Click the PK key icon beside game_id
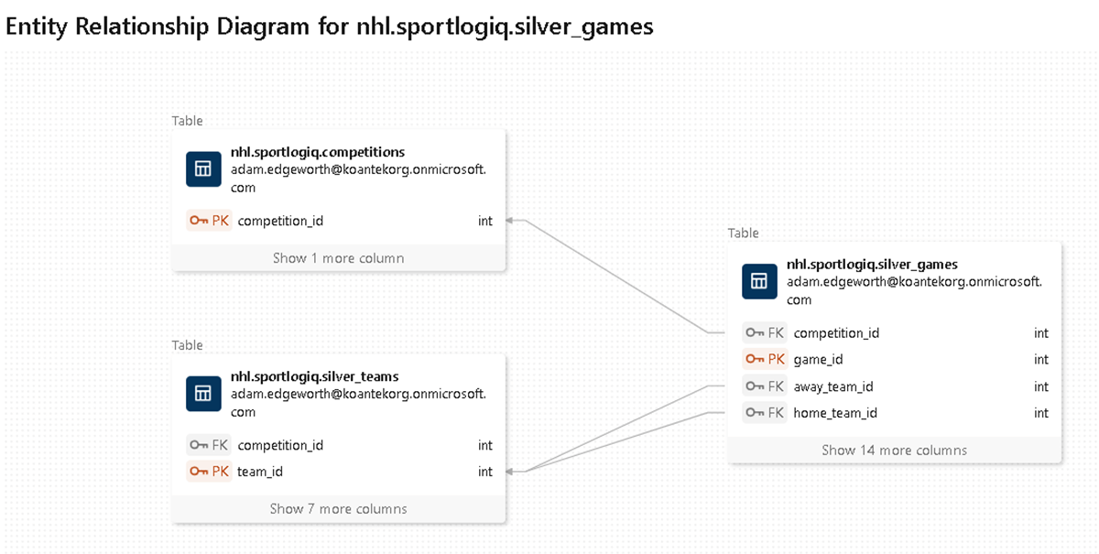The image size is (1099, 554). tap(755, 360)
